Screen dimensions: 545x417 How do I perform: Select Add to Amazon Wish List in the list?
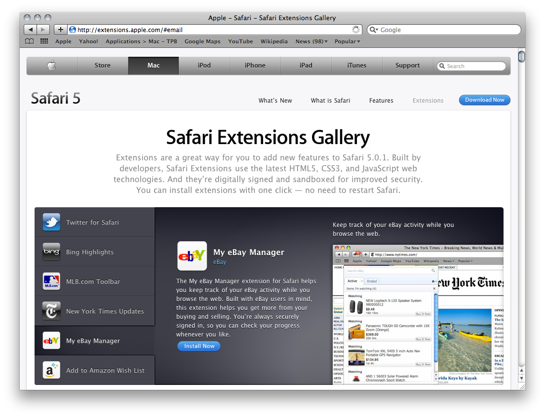point(95,370)
